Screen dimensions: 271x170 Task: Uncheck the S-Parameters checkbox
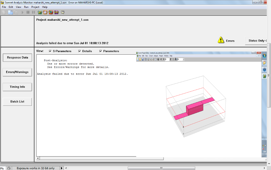[x=50, y=51]
